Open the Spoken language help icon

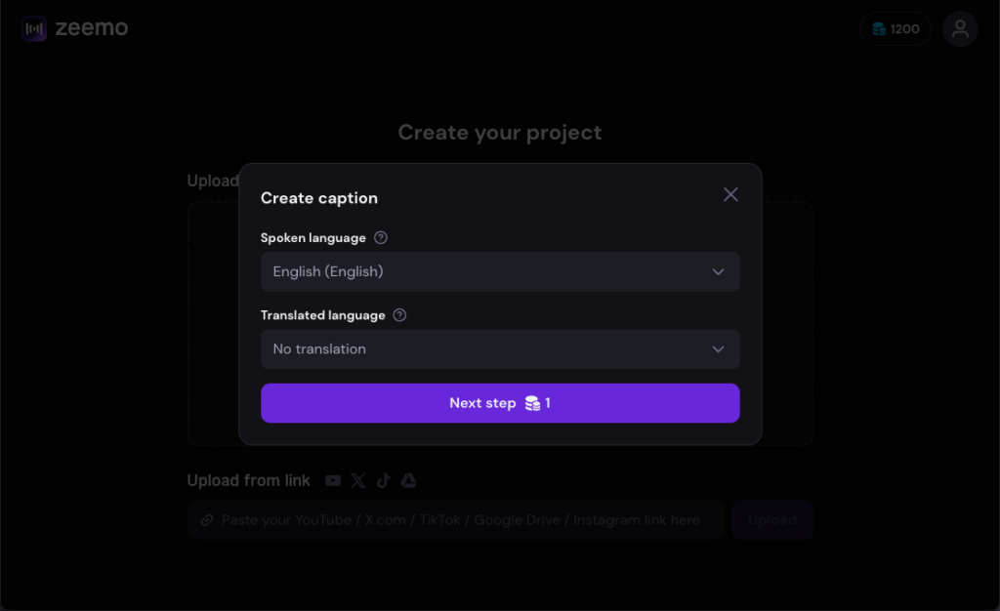tap(380, 237)
